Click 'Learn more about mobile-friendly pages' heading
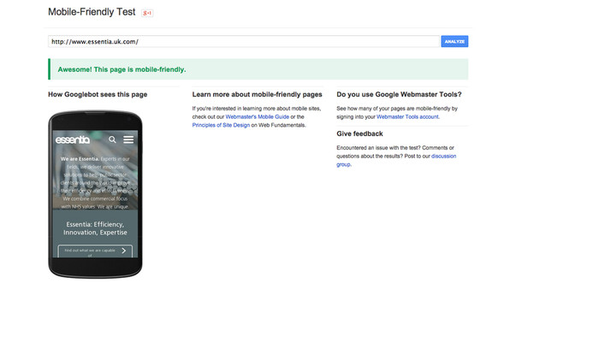The image size is (599, 337). pyautogui.click(x=257, y=94)
